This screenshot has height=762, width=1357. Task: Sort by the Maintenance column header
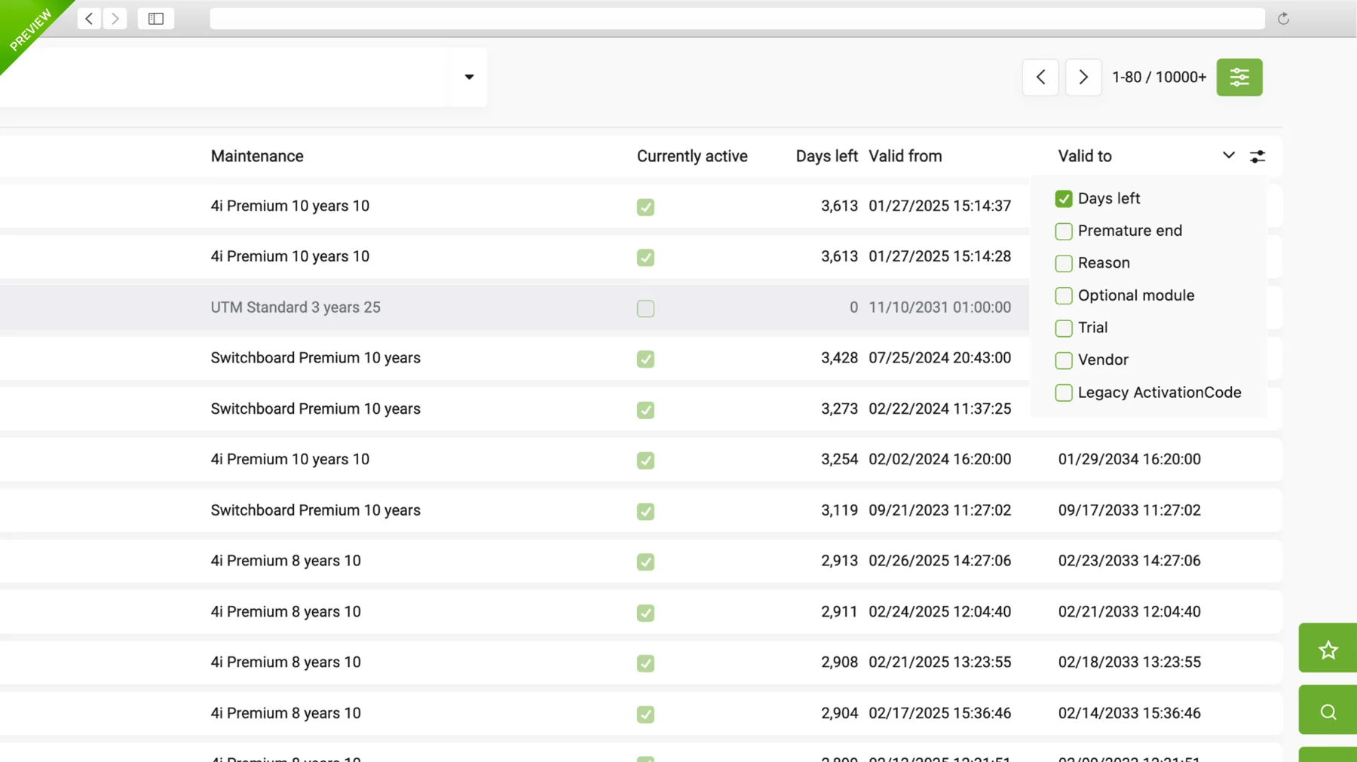[257, 156]
